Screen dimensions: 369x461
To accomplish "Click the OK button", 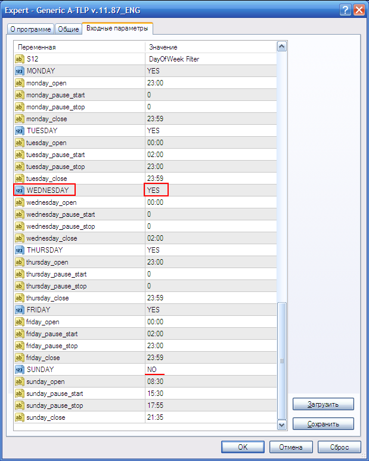I will 243,447.
